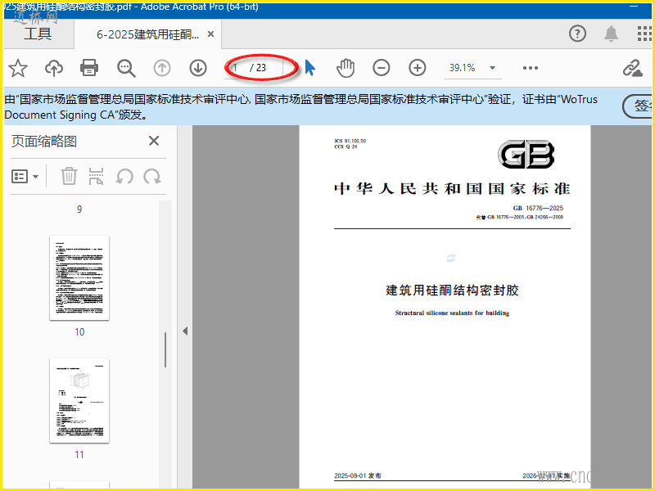Viewport: 655px width, 491px height.
Task: Click total pages text / 23
Action: 258,68
